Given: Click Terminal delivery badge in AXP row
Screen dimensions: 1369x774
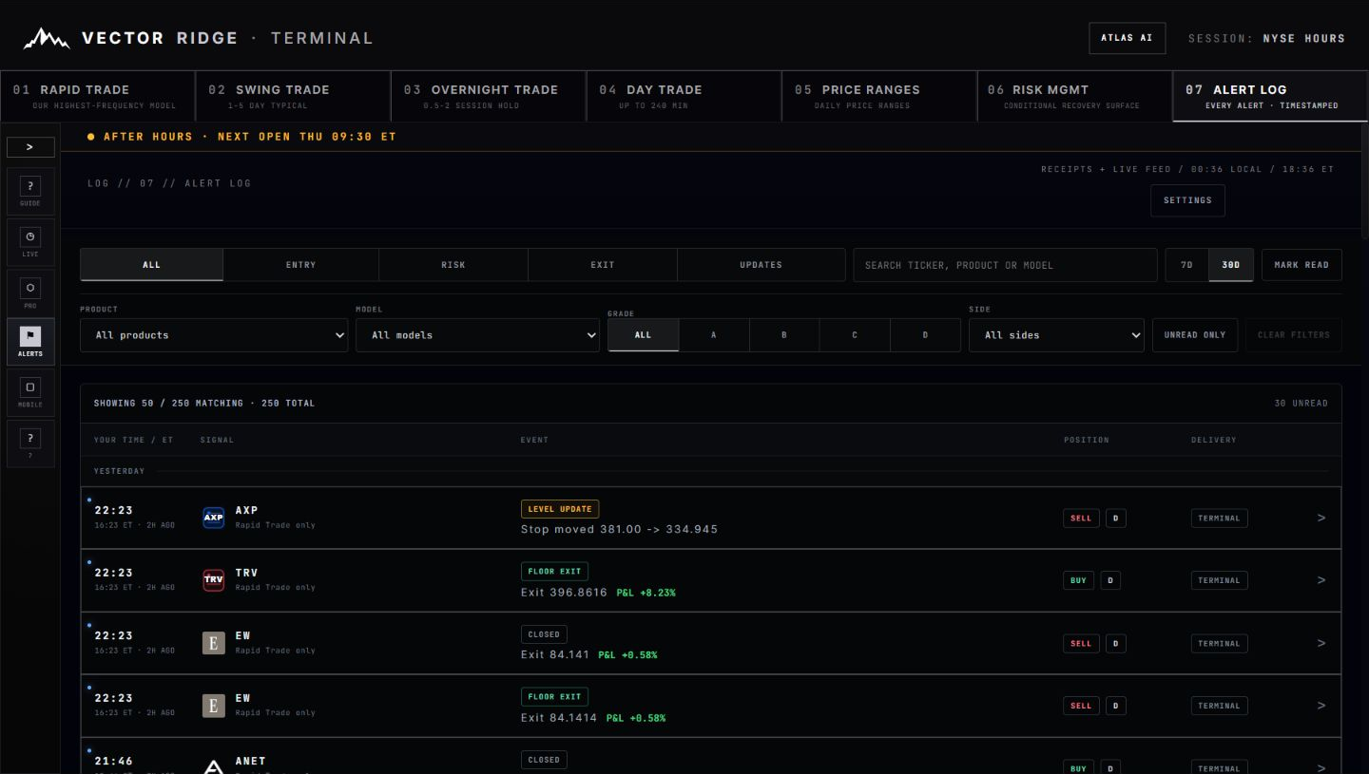Looking at the screenshot, I should (x=1219, y=519).
